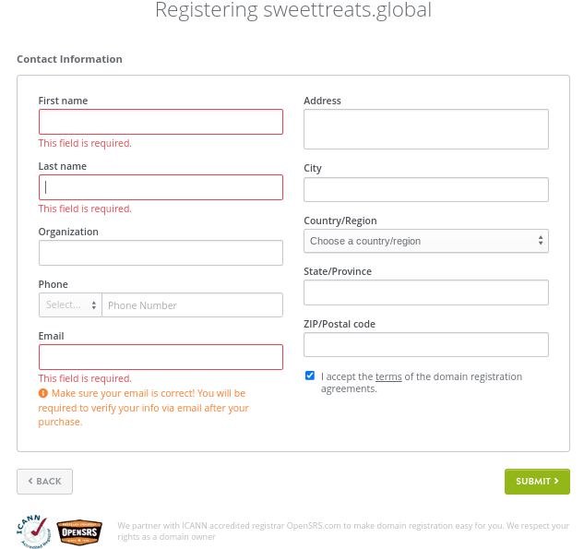Click the Address text area
This screenshot has width=584, height=549.
425,129
